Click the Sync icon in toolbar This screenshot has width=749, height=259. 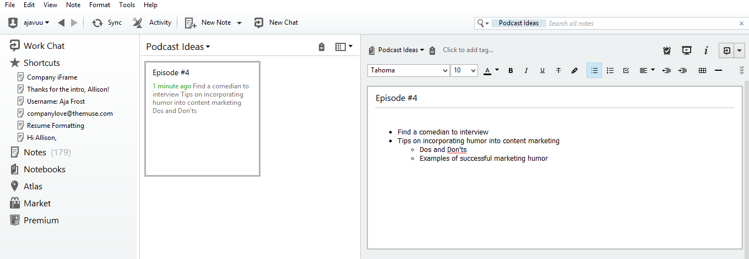[x=97, y=22]
